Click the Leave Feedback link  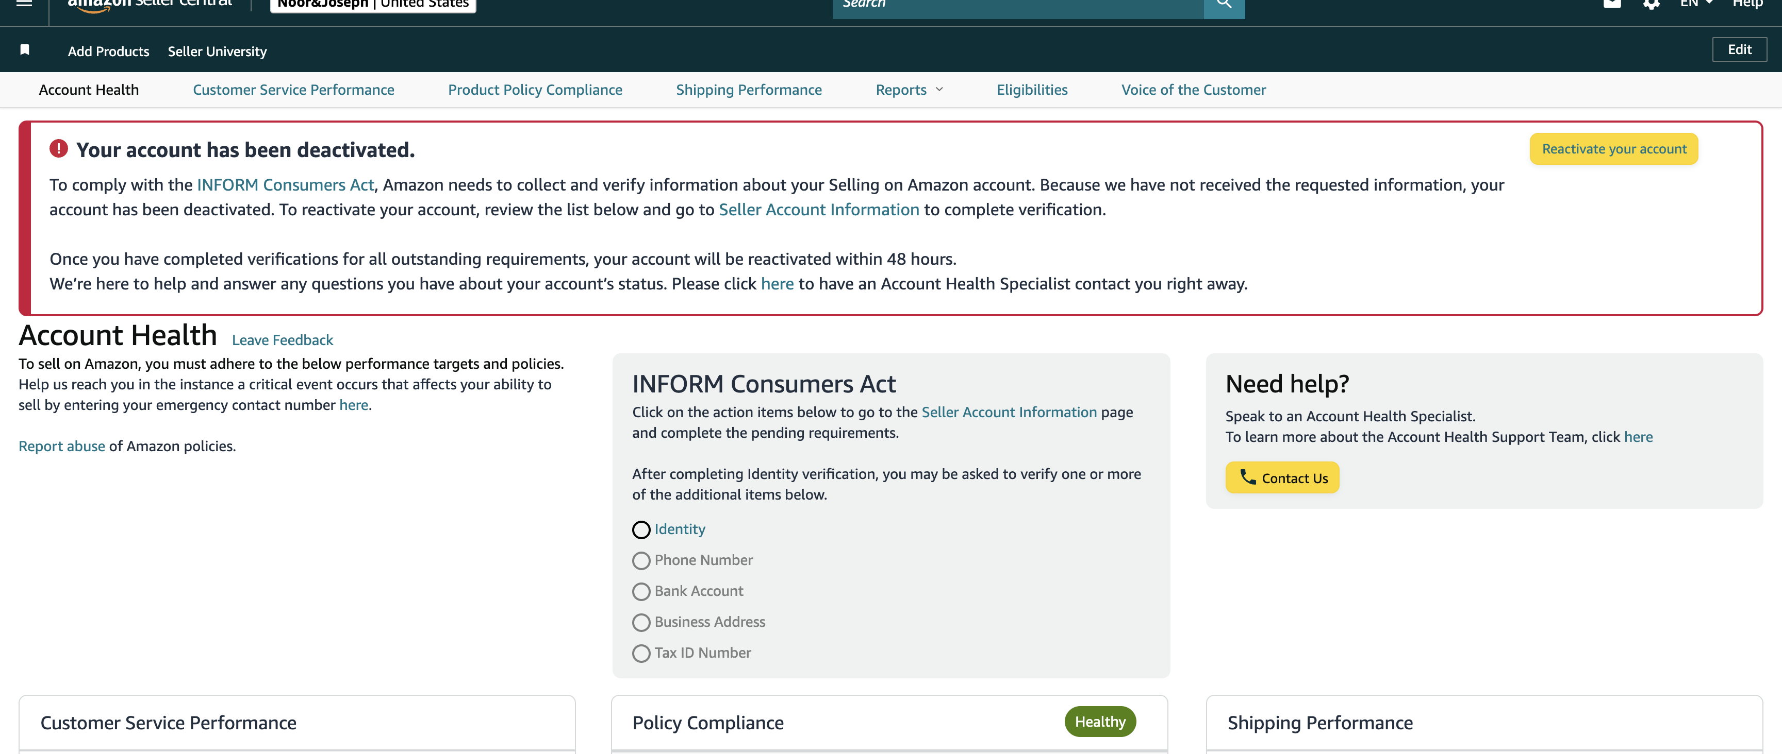click(x=282, y=340)
